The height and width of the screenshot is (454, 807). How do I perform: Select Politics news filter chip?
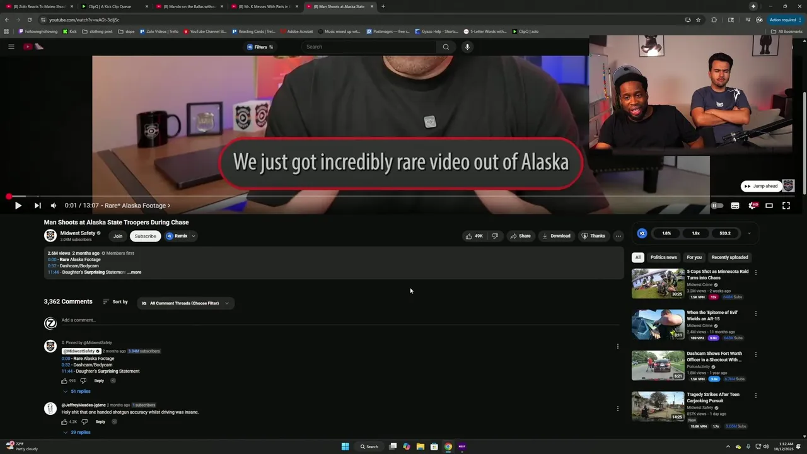click(663, 257)
